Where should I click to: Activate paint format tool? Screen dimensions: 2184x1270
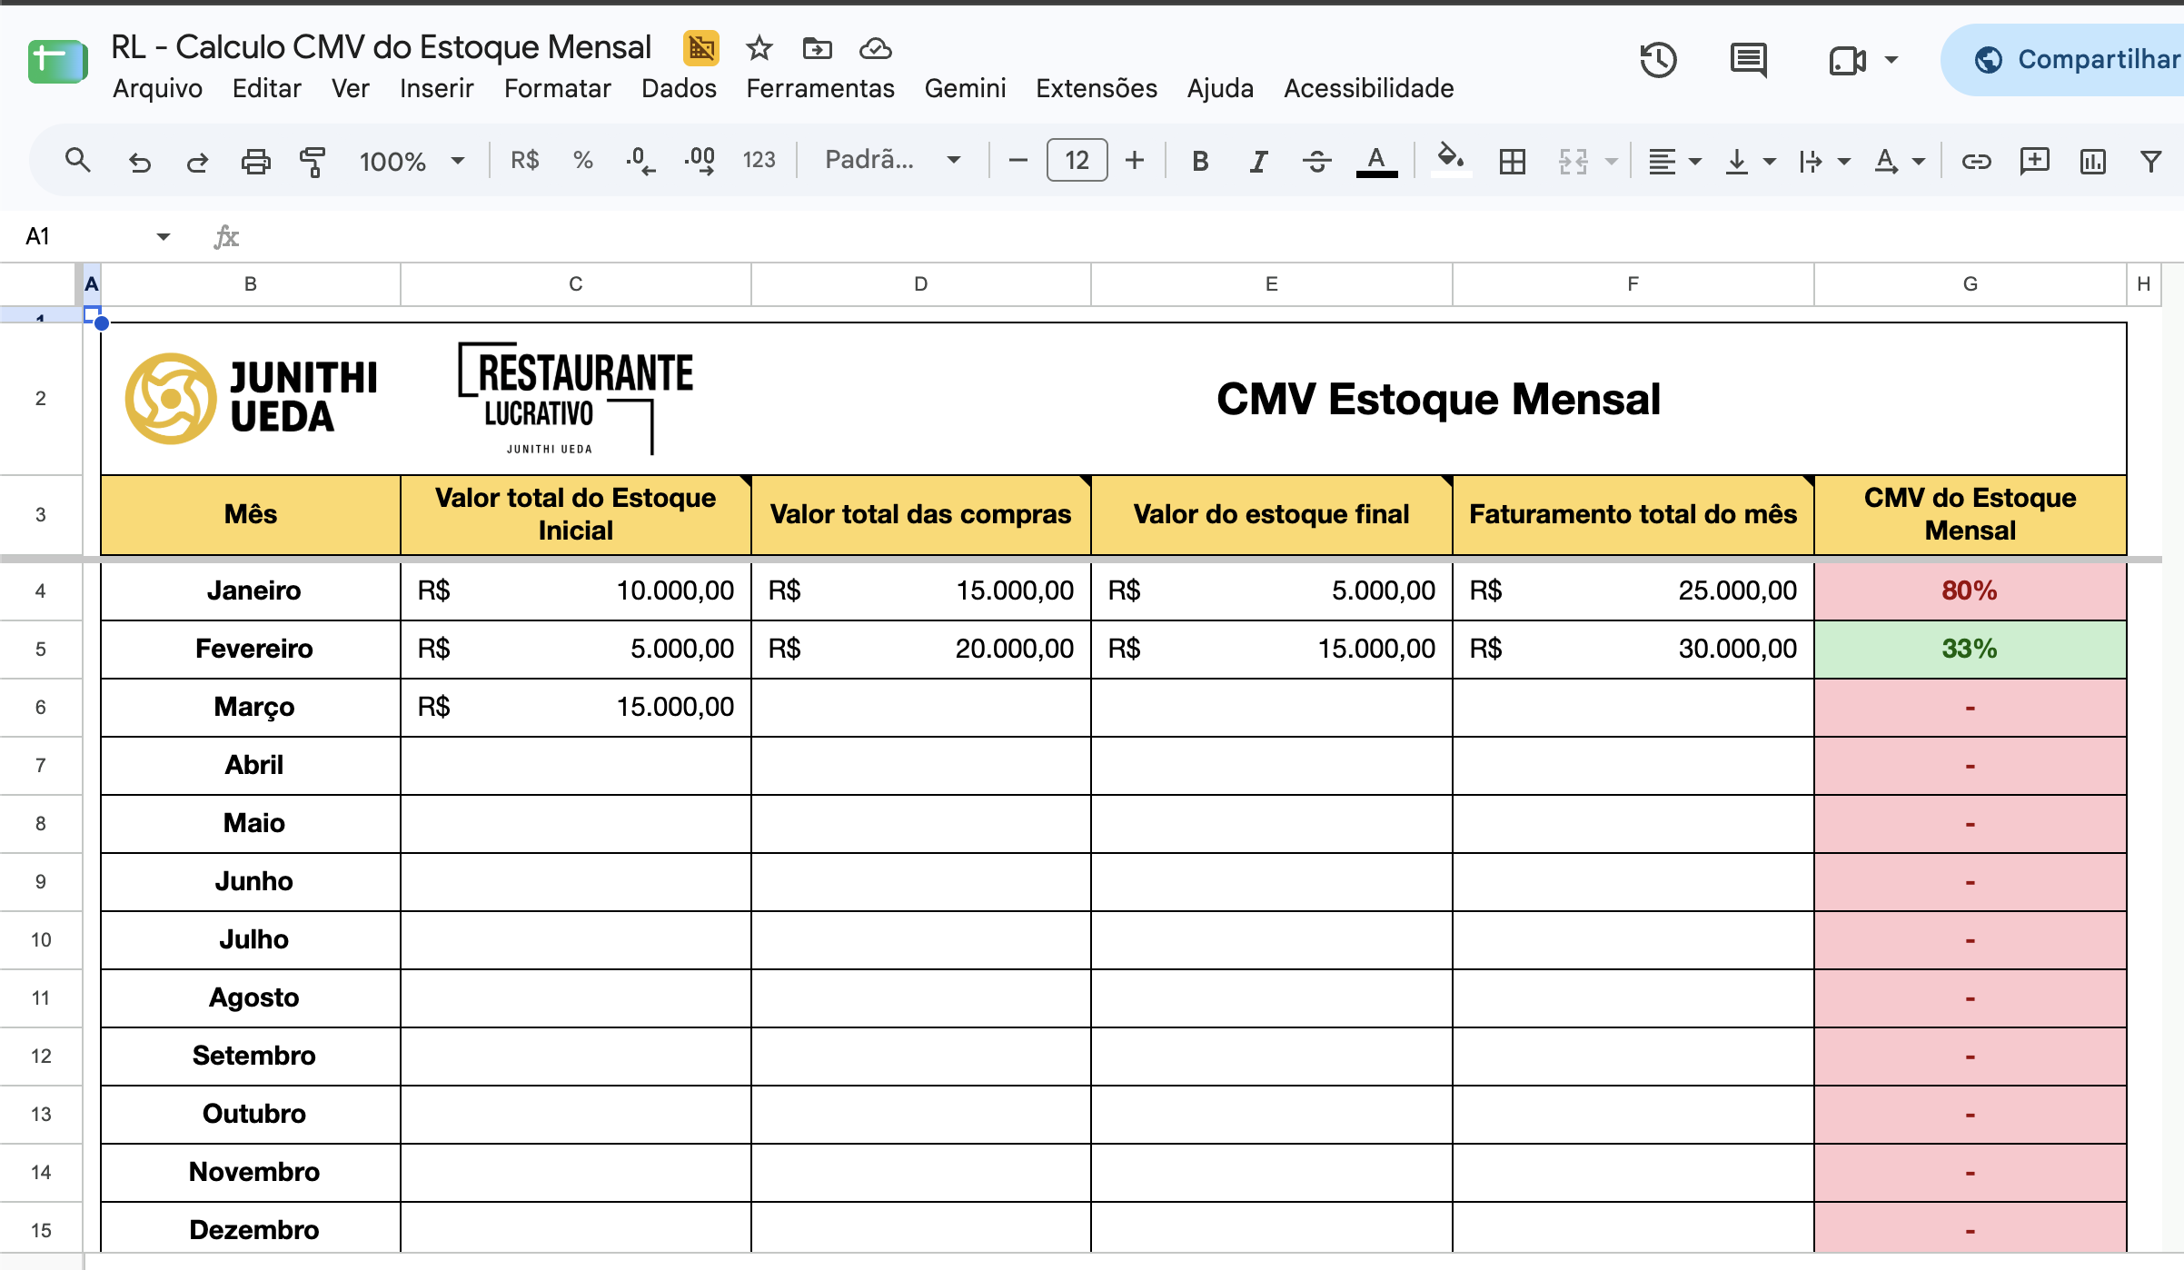click(313, 161)
